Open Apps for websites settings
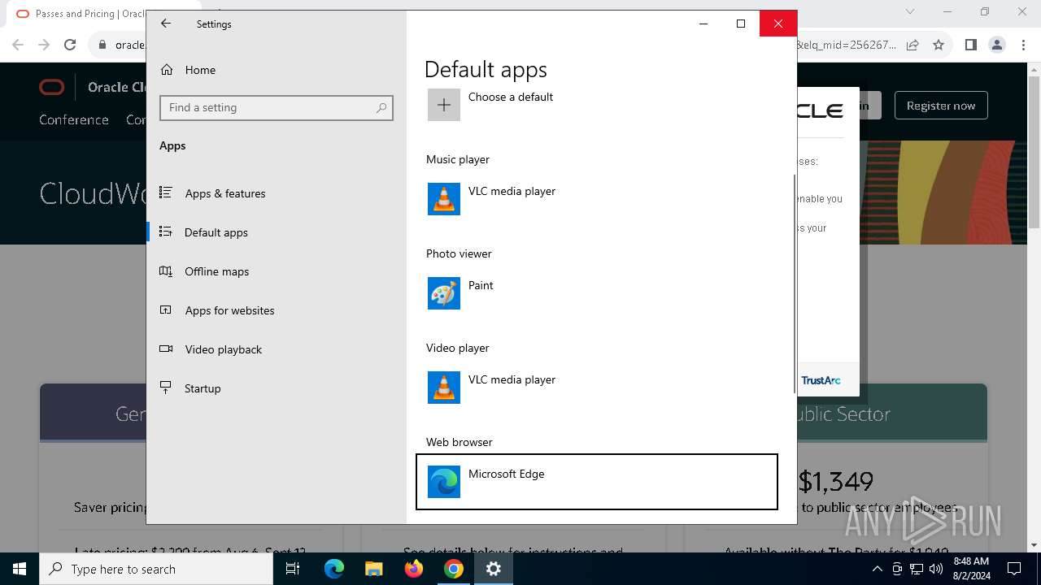The width and height of the screenshot is (1041, 585). pos(276,310)
